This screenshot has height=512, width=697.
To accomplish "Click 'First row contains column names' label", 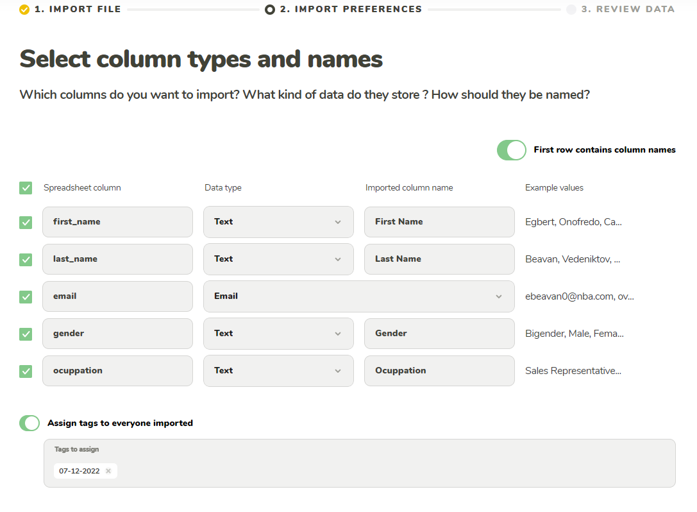I will [x=605, y=150].
